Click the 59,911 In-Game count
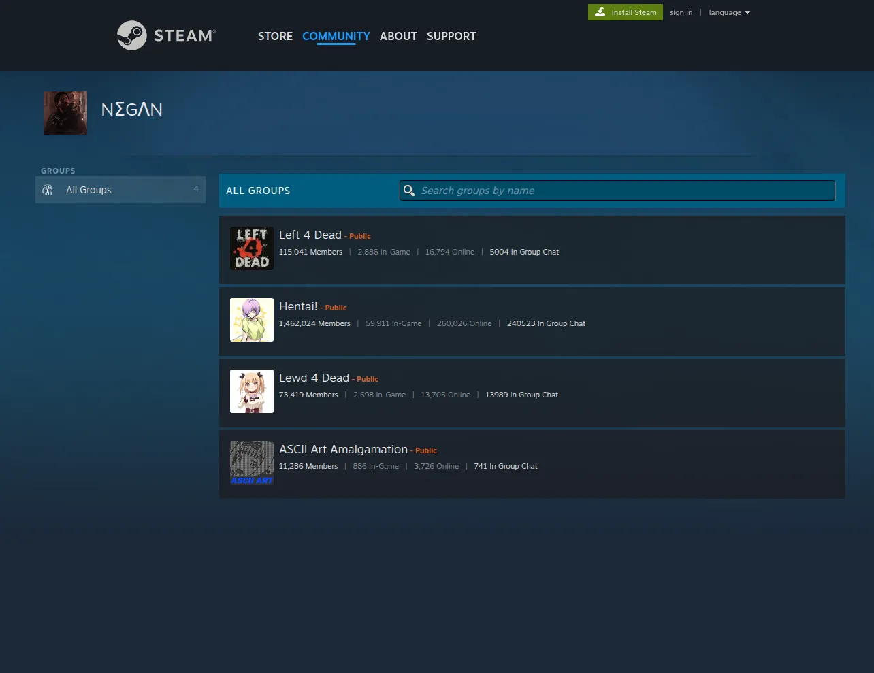874x673 pixels. [x=393, y=323]
